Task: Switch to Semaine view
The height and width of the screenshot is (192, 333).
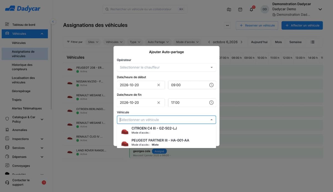Action: pyautogui.click(x=295, y=42)
